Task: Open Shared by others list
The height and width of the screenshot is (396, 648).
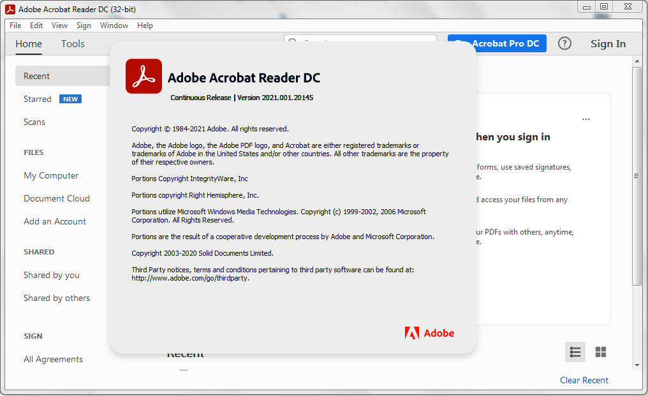Action: pyautogui.click(x=57, y=298)
